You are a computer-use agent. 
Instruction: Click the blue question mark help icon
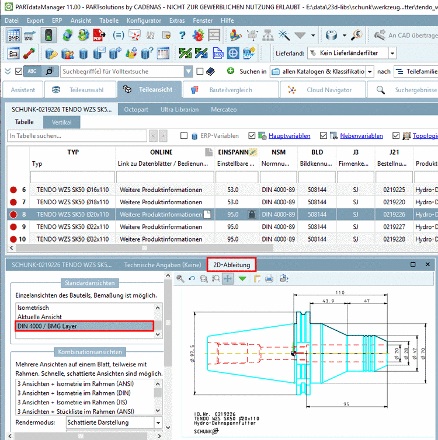point(182,35)
